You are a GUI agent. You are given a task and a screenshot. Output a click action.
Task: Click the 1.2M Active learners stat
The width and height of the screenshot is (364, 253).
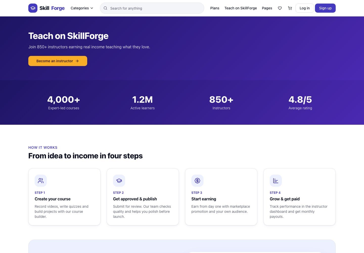[143, 102]
